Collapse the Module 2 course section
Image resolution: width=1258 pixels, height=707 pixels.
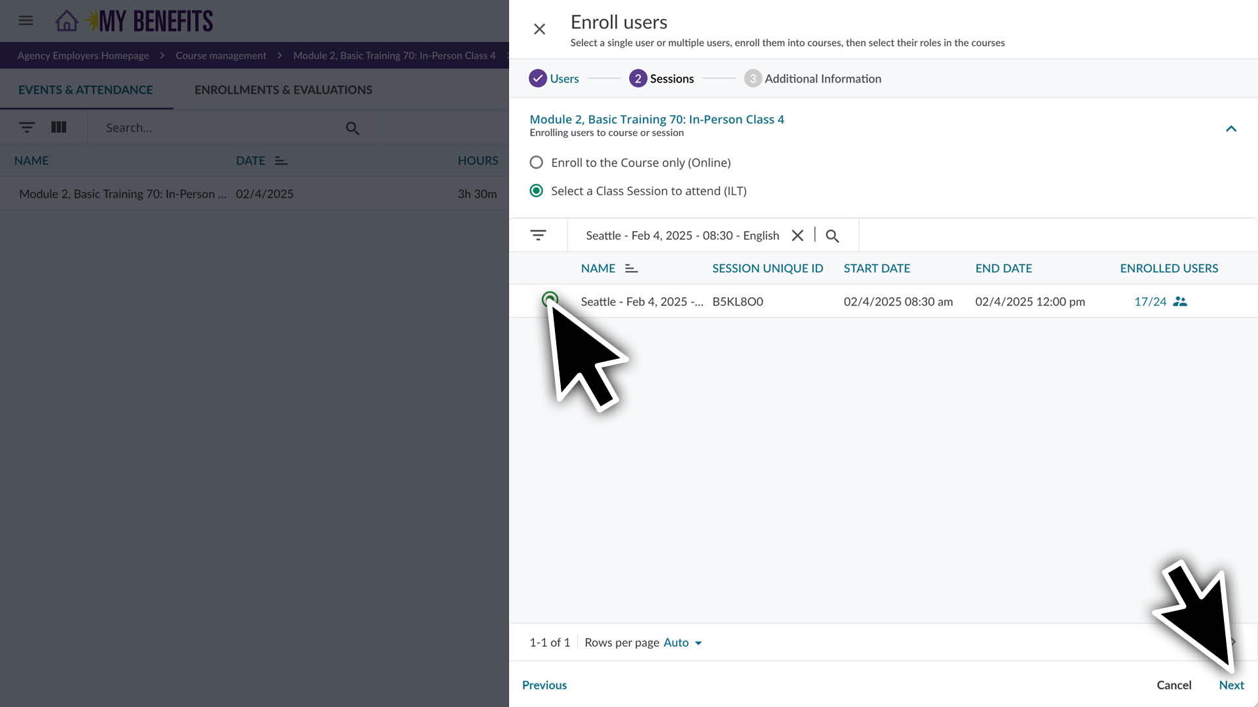[x=1231, y=129]
